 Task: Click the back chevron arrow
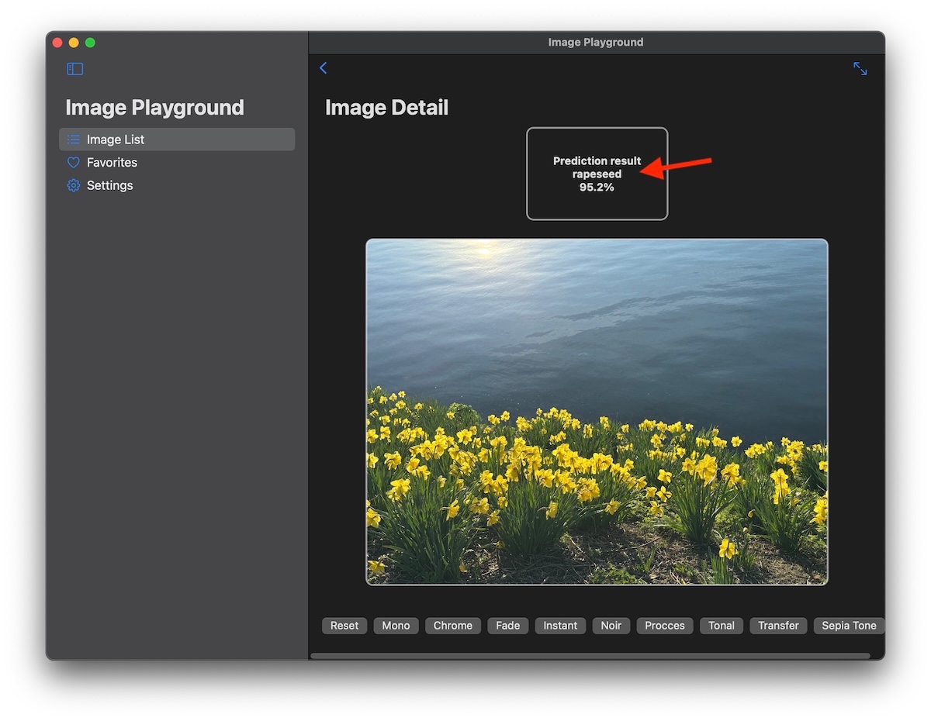click(324, 68)
